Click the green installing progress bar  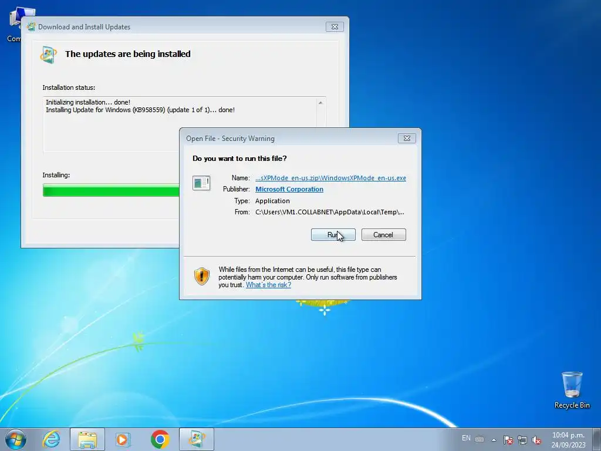point(111,190)
